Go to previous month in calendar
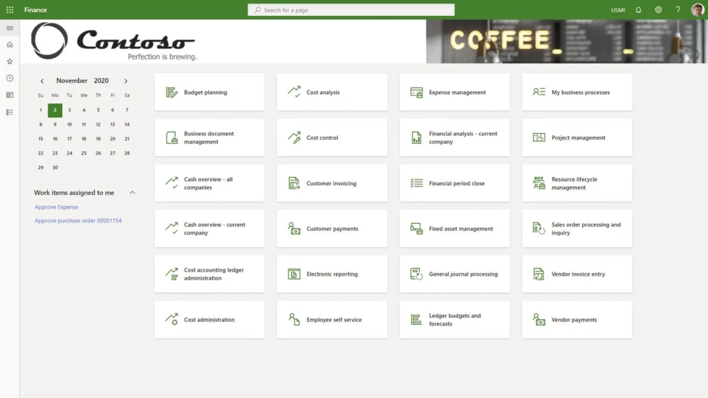The height and width of the screenshot is (398, 708). coord(42,81)
